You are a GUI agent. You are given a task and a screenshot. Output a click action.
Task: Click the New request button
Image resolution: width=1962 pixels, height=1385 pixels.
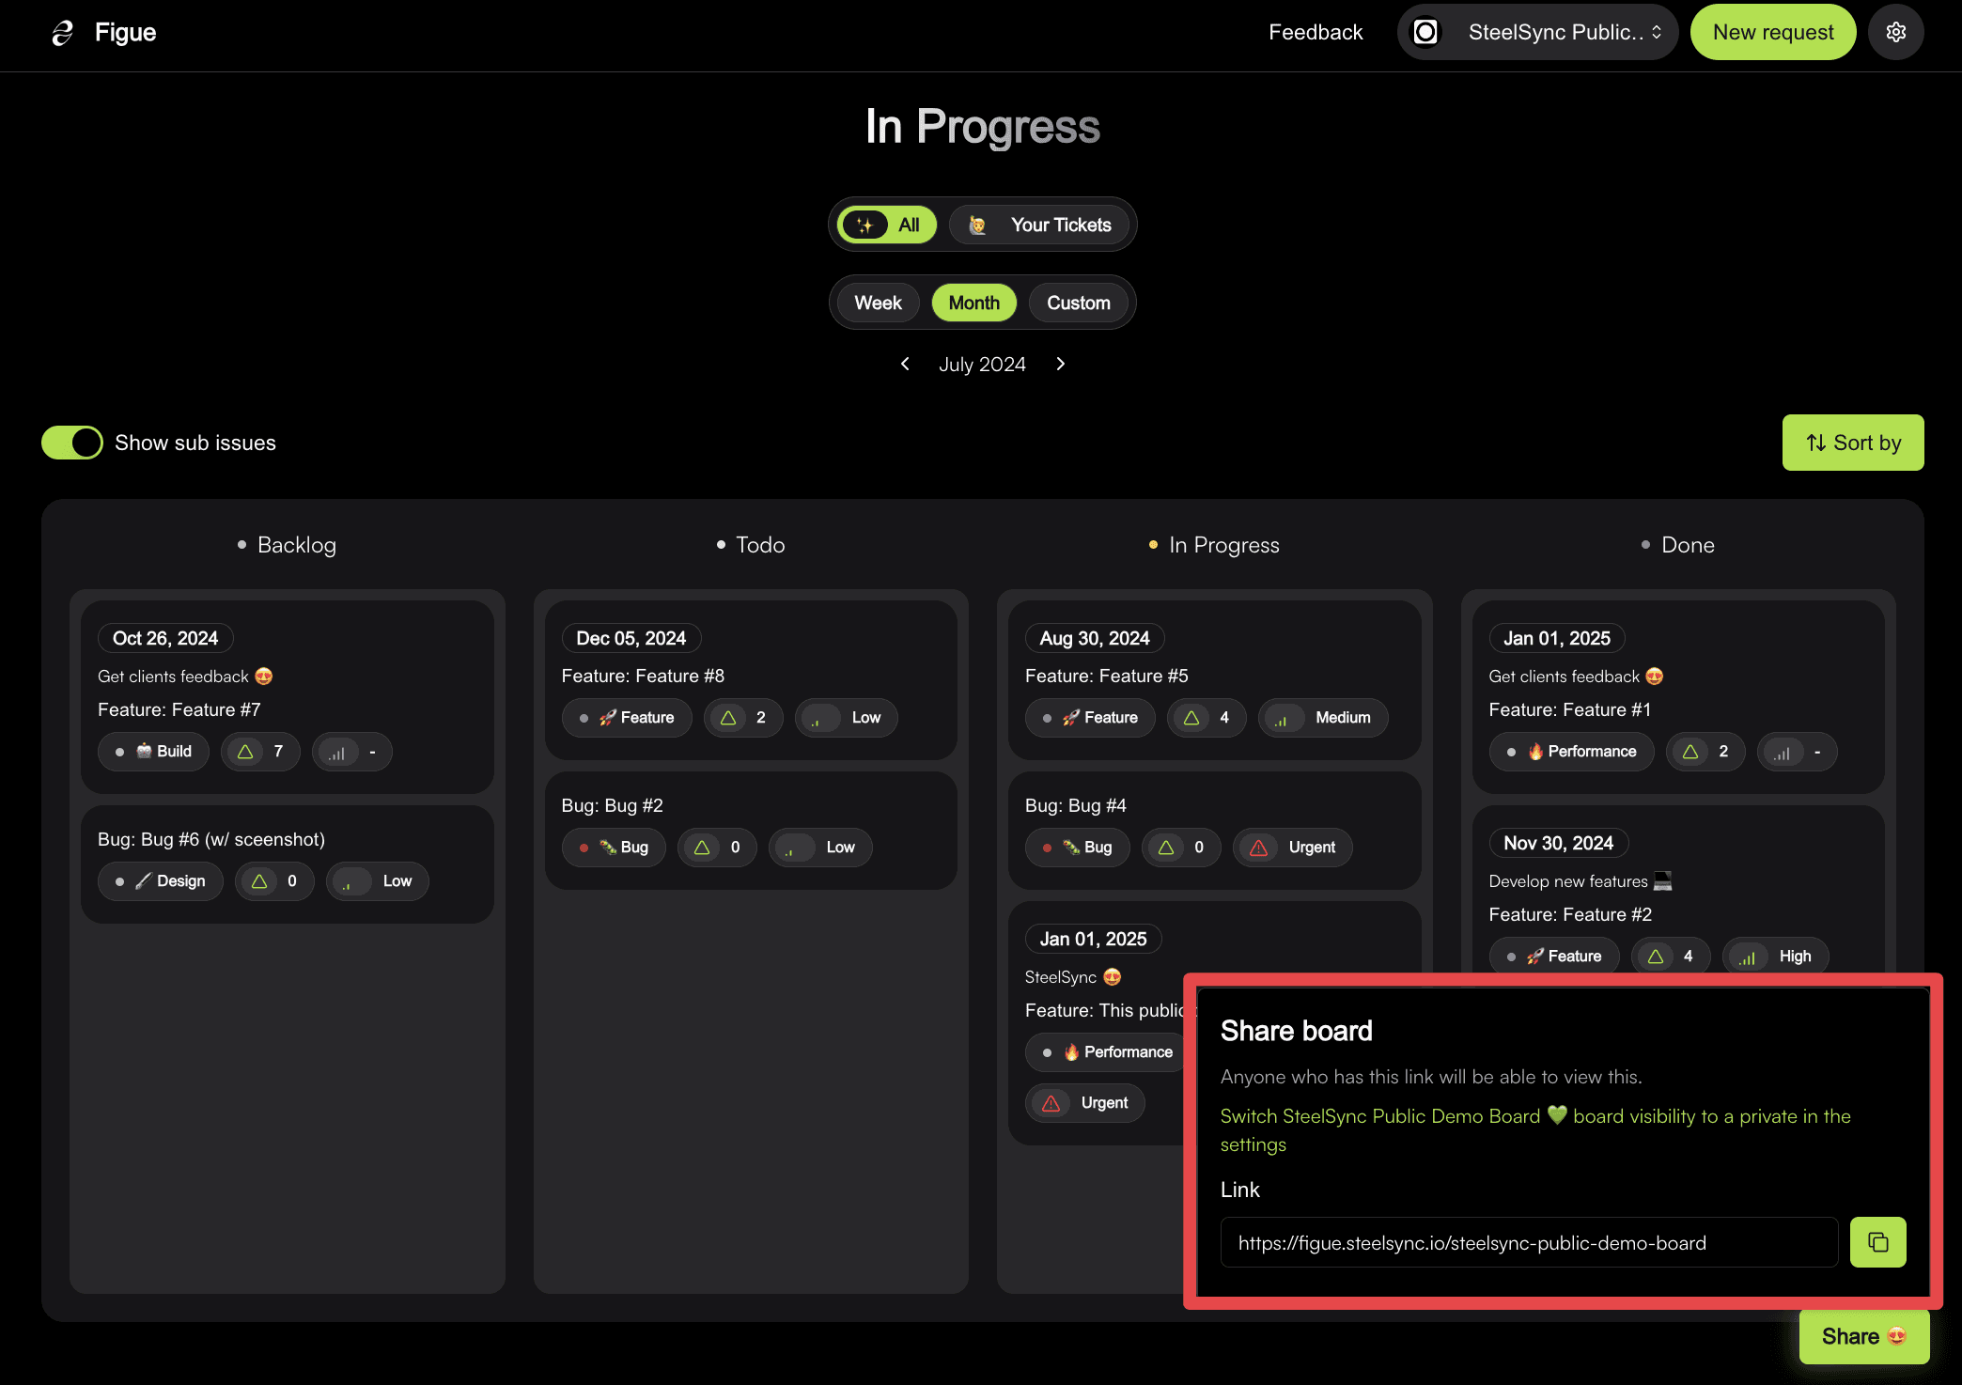click(x=1772, y=32)
